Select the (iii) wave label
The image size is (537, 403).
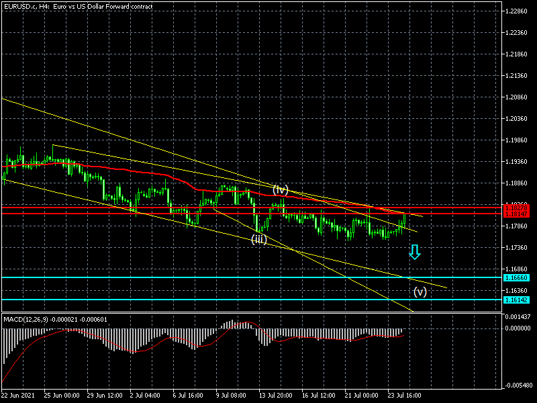point(259,239)
